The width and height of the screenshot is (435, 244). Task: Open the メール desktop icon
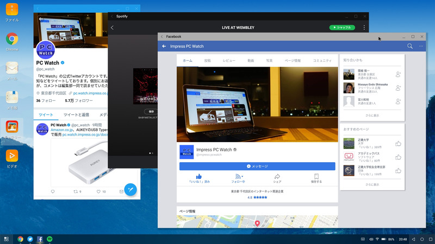pos(12,68)
